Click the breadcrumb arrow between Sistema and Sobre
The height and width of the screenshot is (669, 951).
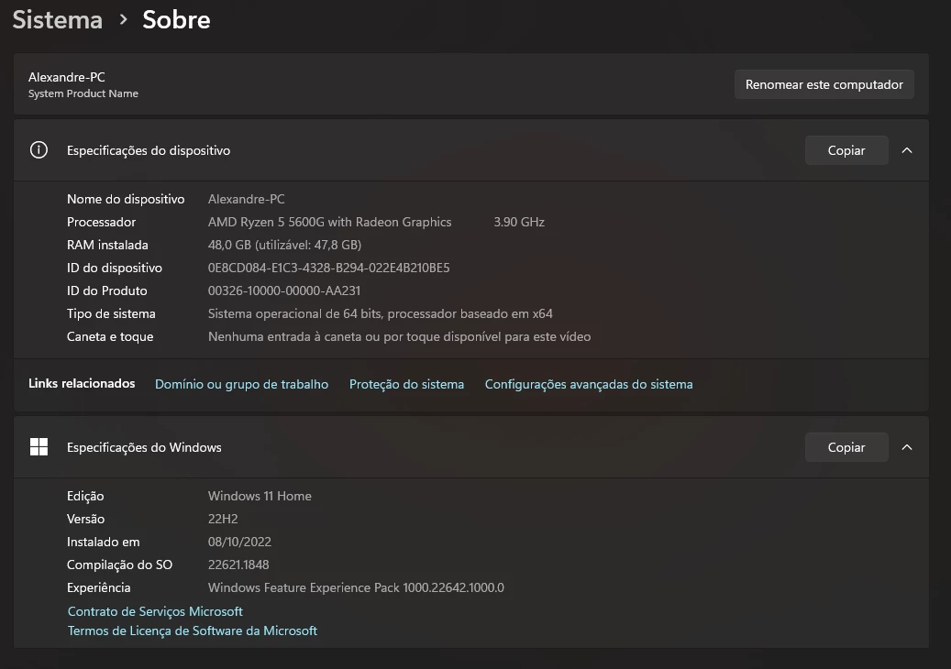[123, 20]
